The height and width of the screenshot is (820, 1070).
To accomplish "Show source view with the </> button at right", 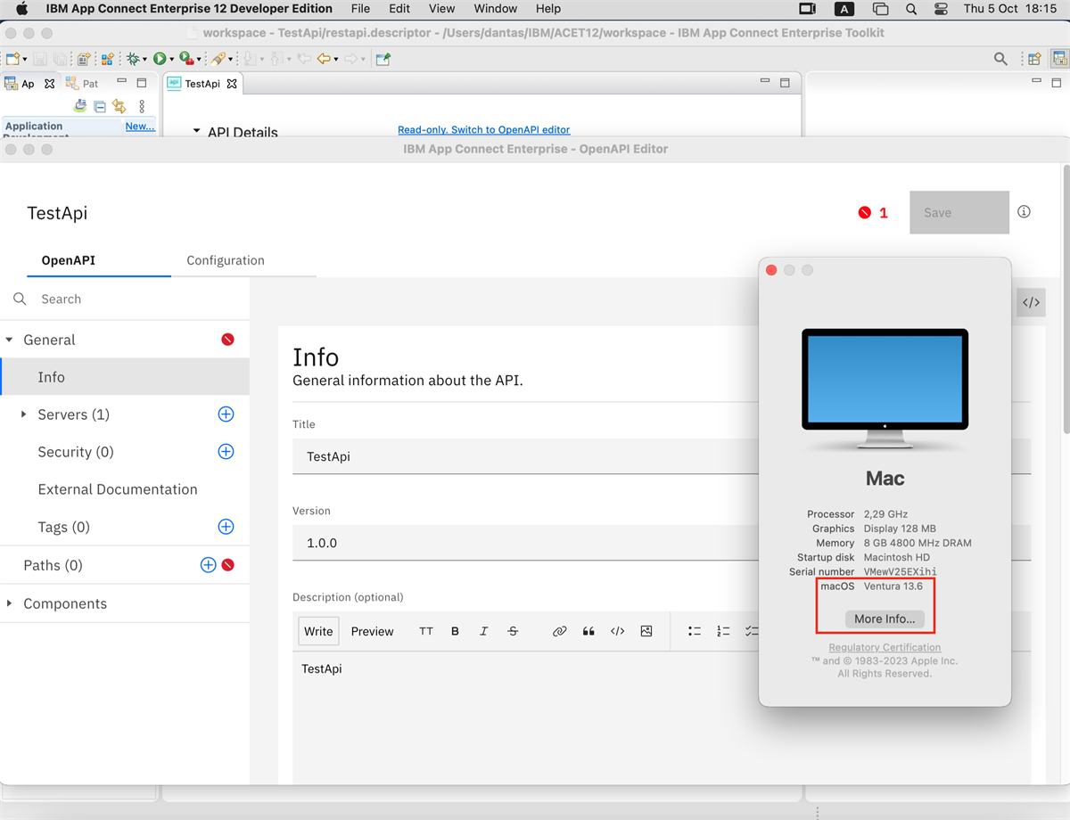I will pyautogui.click(x=1031, y=302).
